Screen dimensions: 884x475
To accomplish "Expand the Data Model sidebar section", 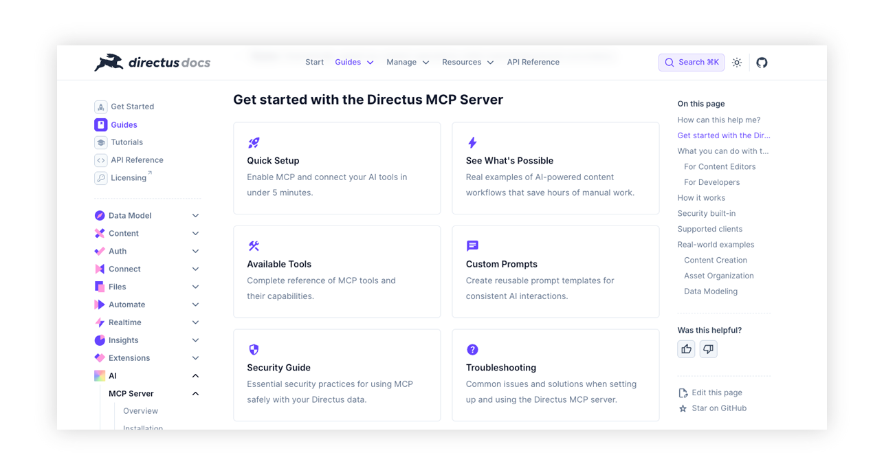I will [195, 216].
